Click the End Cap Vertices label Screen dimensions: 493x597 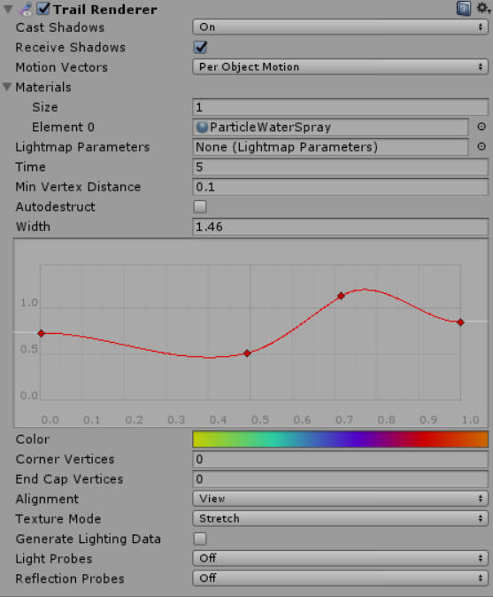(70, 479)
